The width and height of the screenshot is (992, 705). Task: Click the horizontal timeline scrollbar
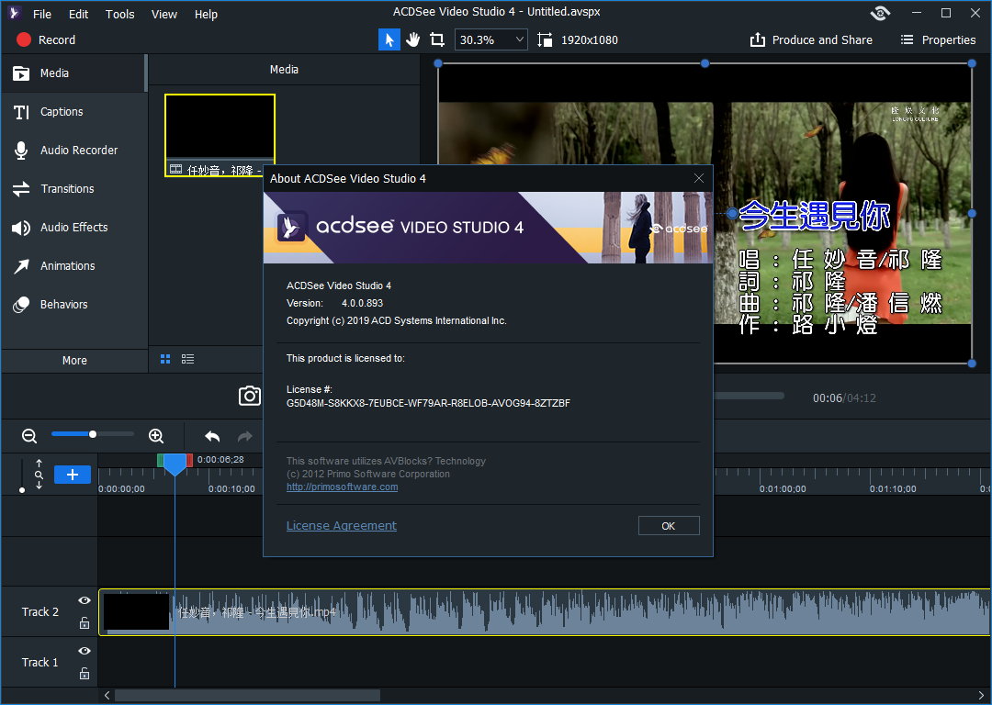[247, 696]
